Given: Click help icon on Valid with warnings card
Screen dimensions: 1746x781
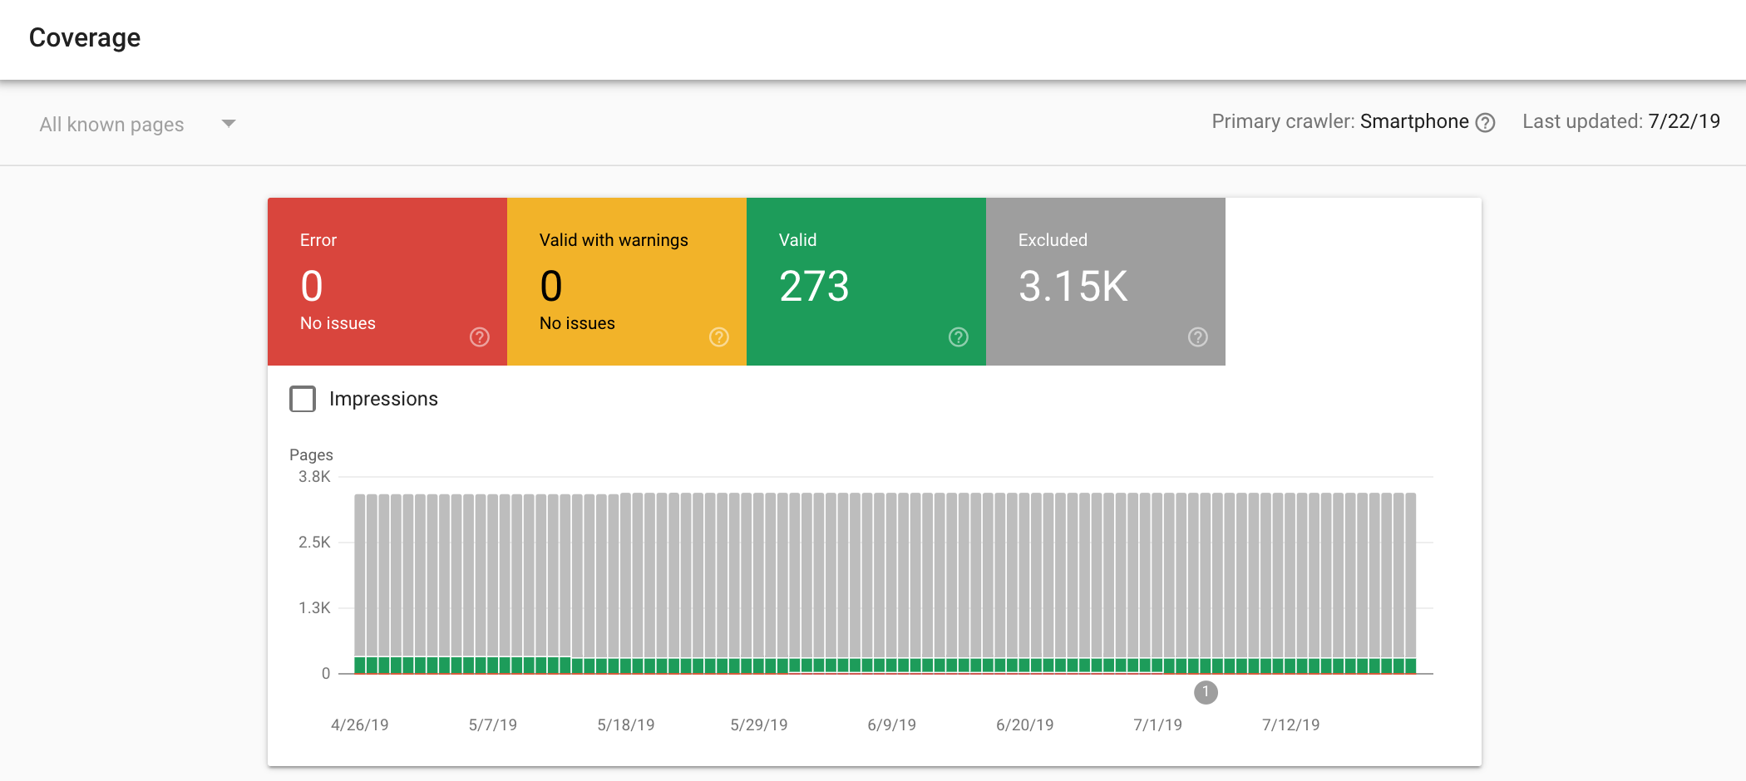Looking at the screenshot, I should click(719, 336).
